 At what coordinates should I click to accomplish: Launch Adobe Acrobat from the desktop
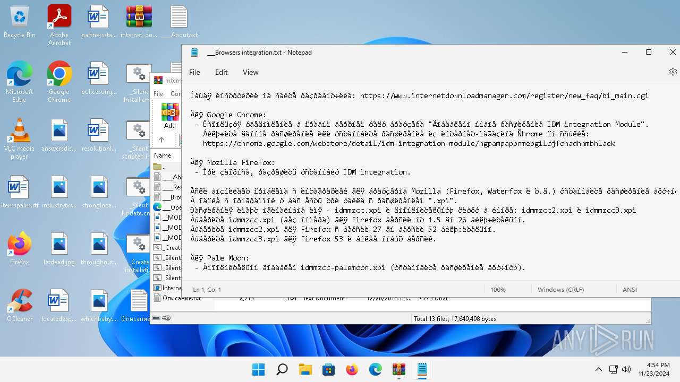pyautogui.click(x=59, y=25)
